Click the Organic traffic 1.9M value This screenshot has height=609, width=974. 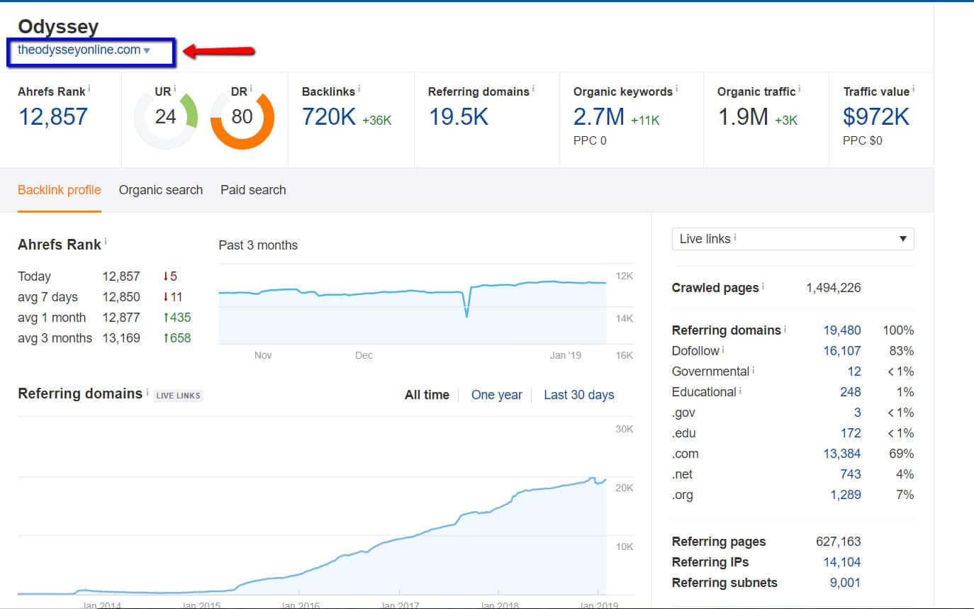point(743,116)
